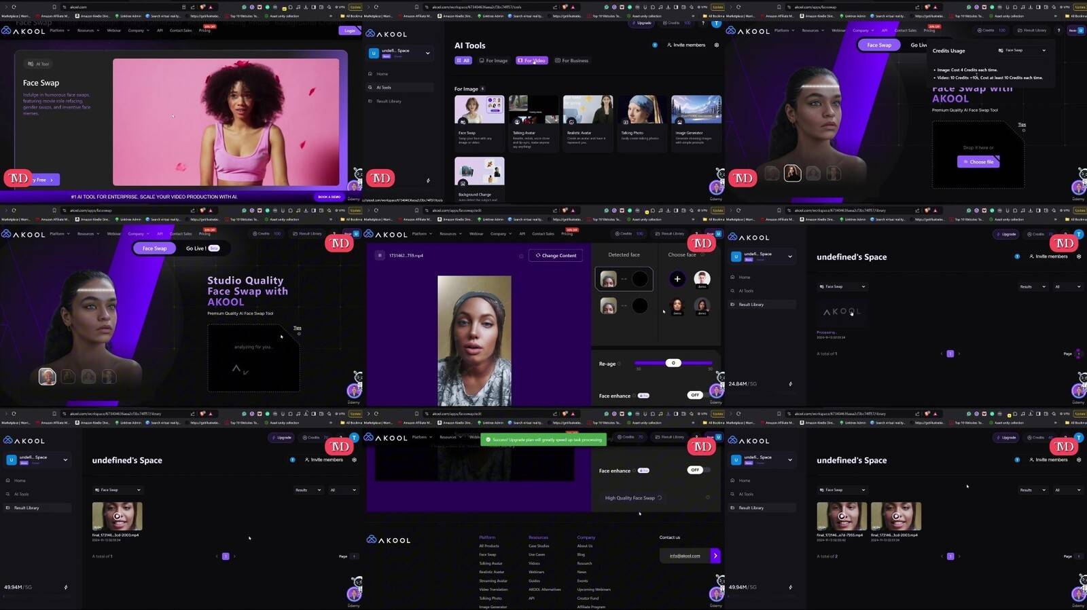1087x610 pixels.
Task: Select the first detected face row in the Change Content panel
Action: (x=624, y=279)
